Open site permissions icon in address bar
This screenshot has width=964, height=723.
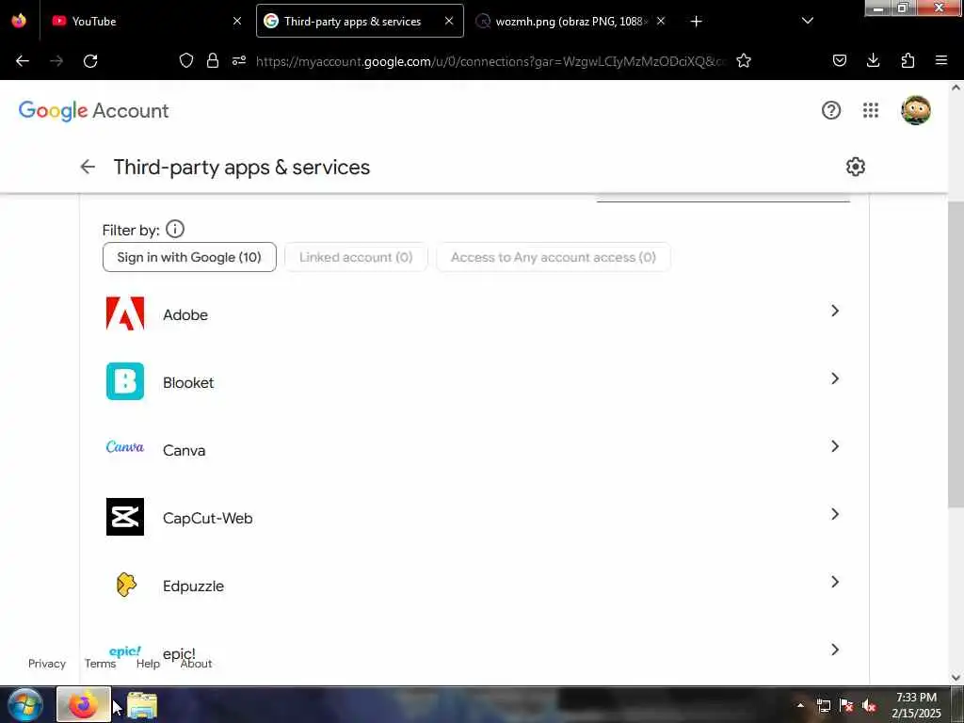click(x=238, y=60)
